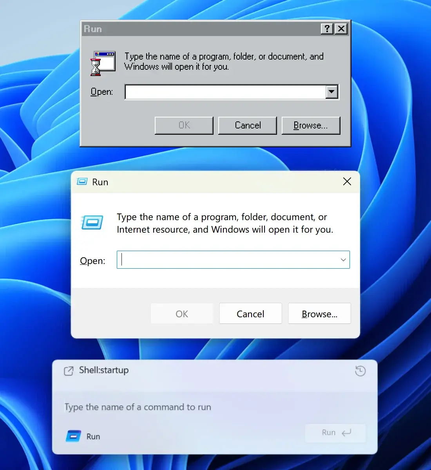
Task: Click the blue Run icon in bottom panel
Action: tap(73, 436)
